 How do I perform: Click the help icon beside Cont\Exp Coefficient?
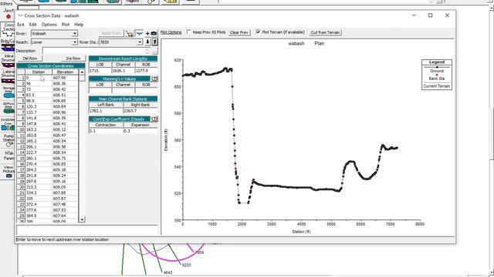(x=154, y=119)
